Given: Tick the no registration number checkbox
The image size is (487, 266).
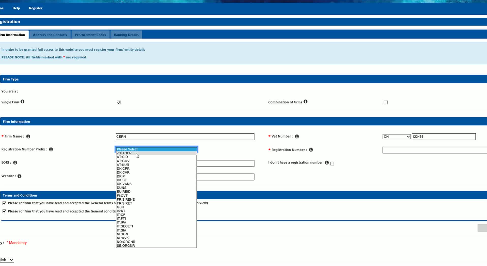Looking at the screenshot, I should tap(332, 164).
